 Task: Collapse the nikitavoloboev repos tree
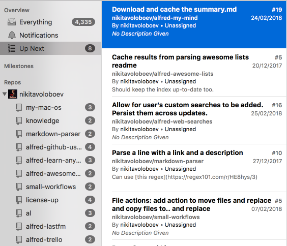click(5, 94)
